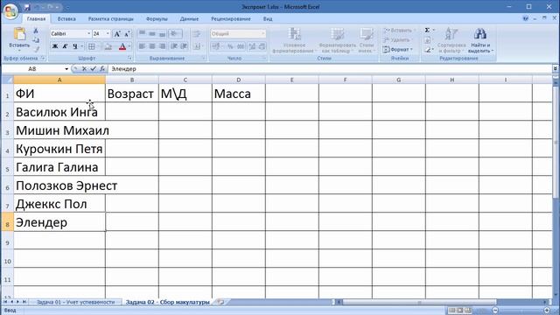Expand the Name Box A8 dropdown arrow
The height and width of the screenshot is (315, 560).
click(66, 69)
